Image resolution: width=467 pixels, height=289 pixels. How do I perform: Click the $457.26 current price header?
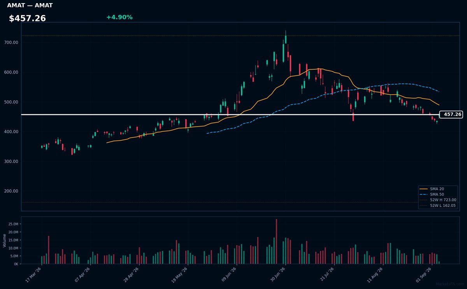(27, 18)
